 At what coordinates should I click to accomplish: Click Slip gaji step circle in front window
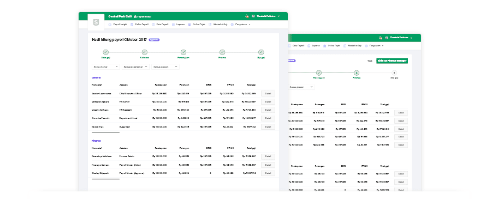click(261, 52)
